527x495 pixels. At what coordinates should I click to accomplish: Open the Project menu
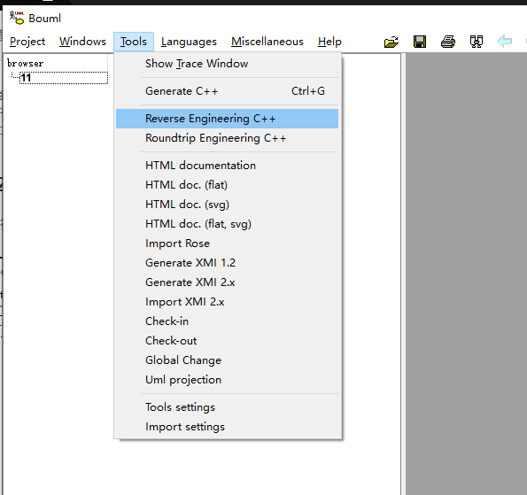[27, 42]
